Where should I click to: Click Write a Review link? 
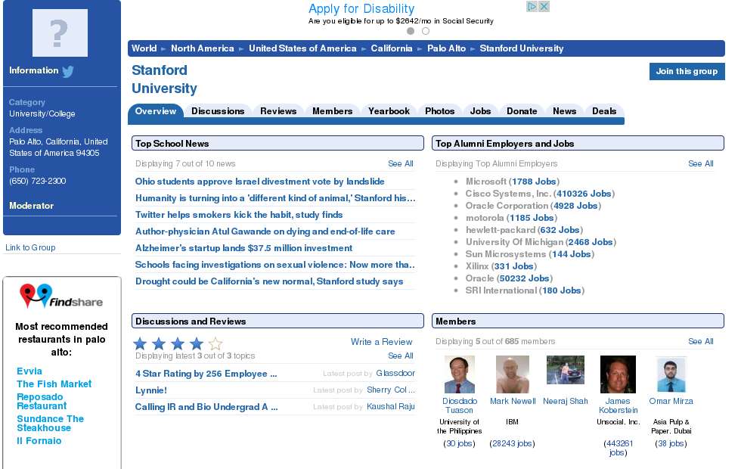(381, 342)
